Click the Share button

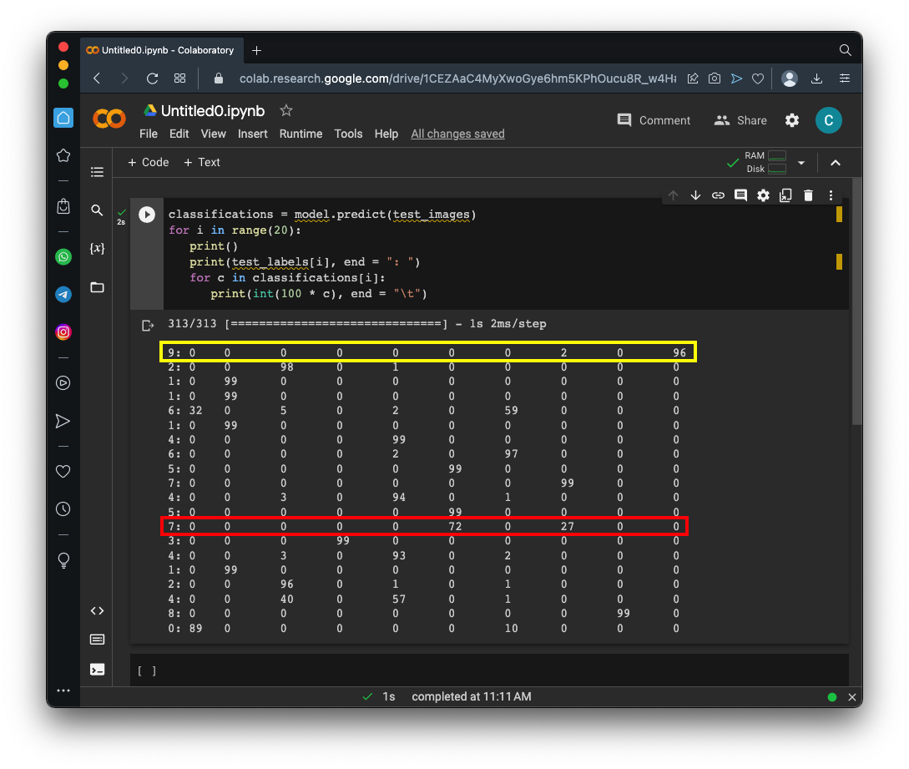[740, 120]
